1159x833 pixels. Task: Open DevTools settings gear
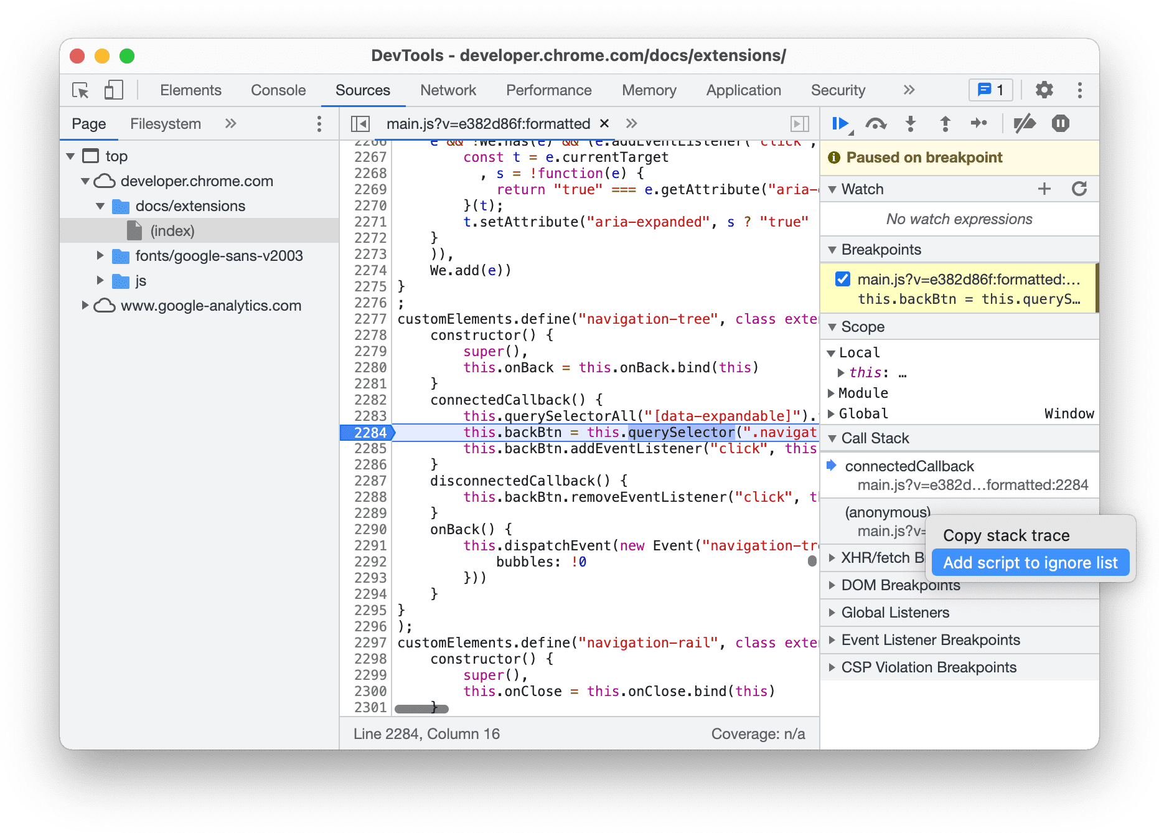(x=1044, y=90)
